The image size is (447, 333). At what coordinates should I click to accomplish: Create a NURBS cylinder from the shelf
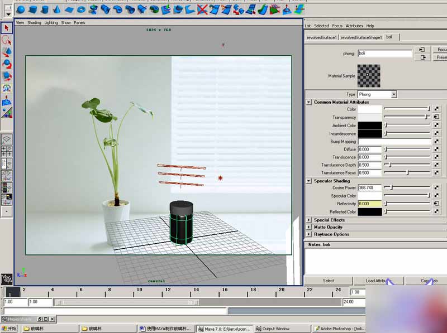[x=45, y=9]
